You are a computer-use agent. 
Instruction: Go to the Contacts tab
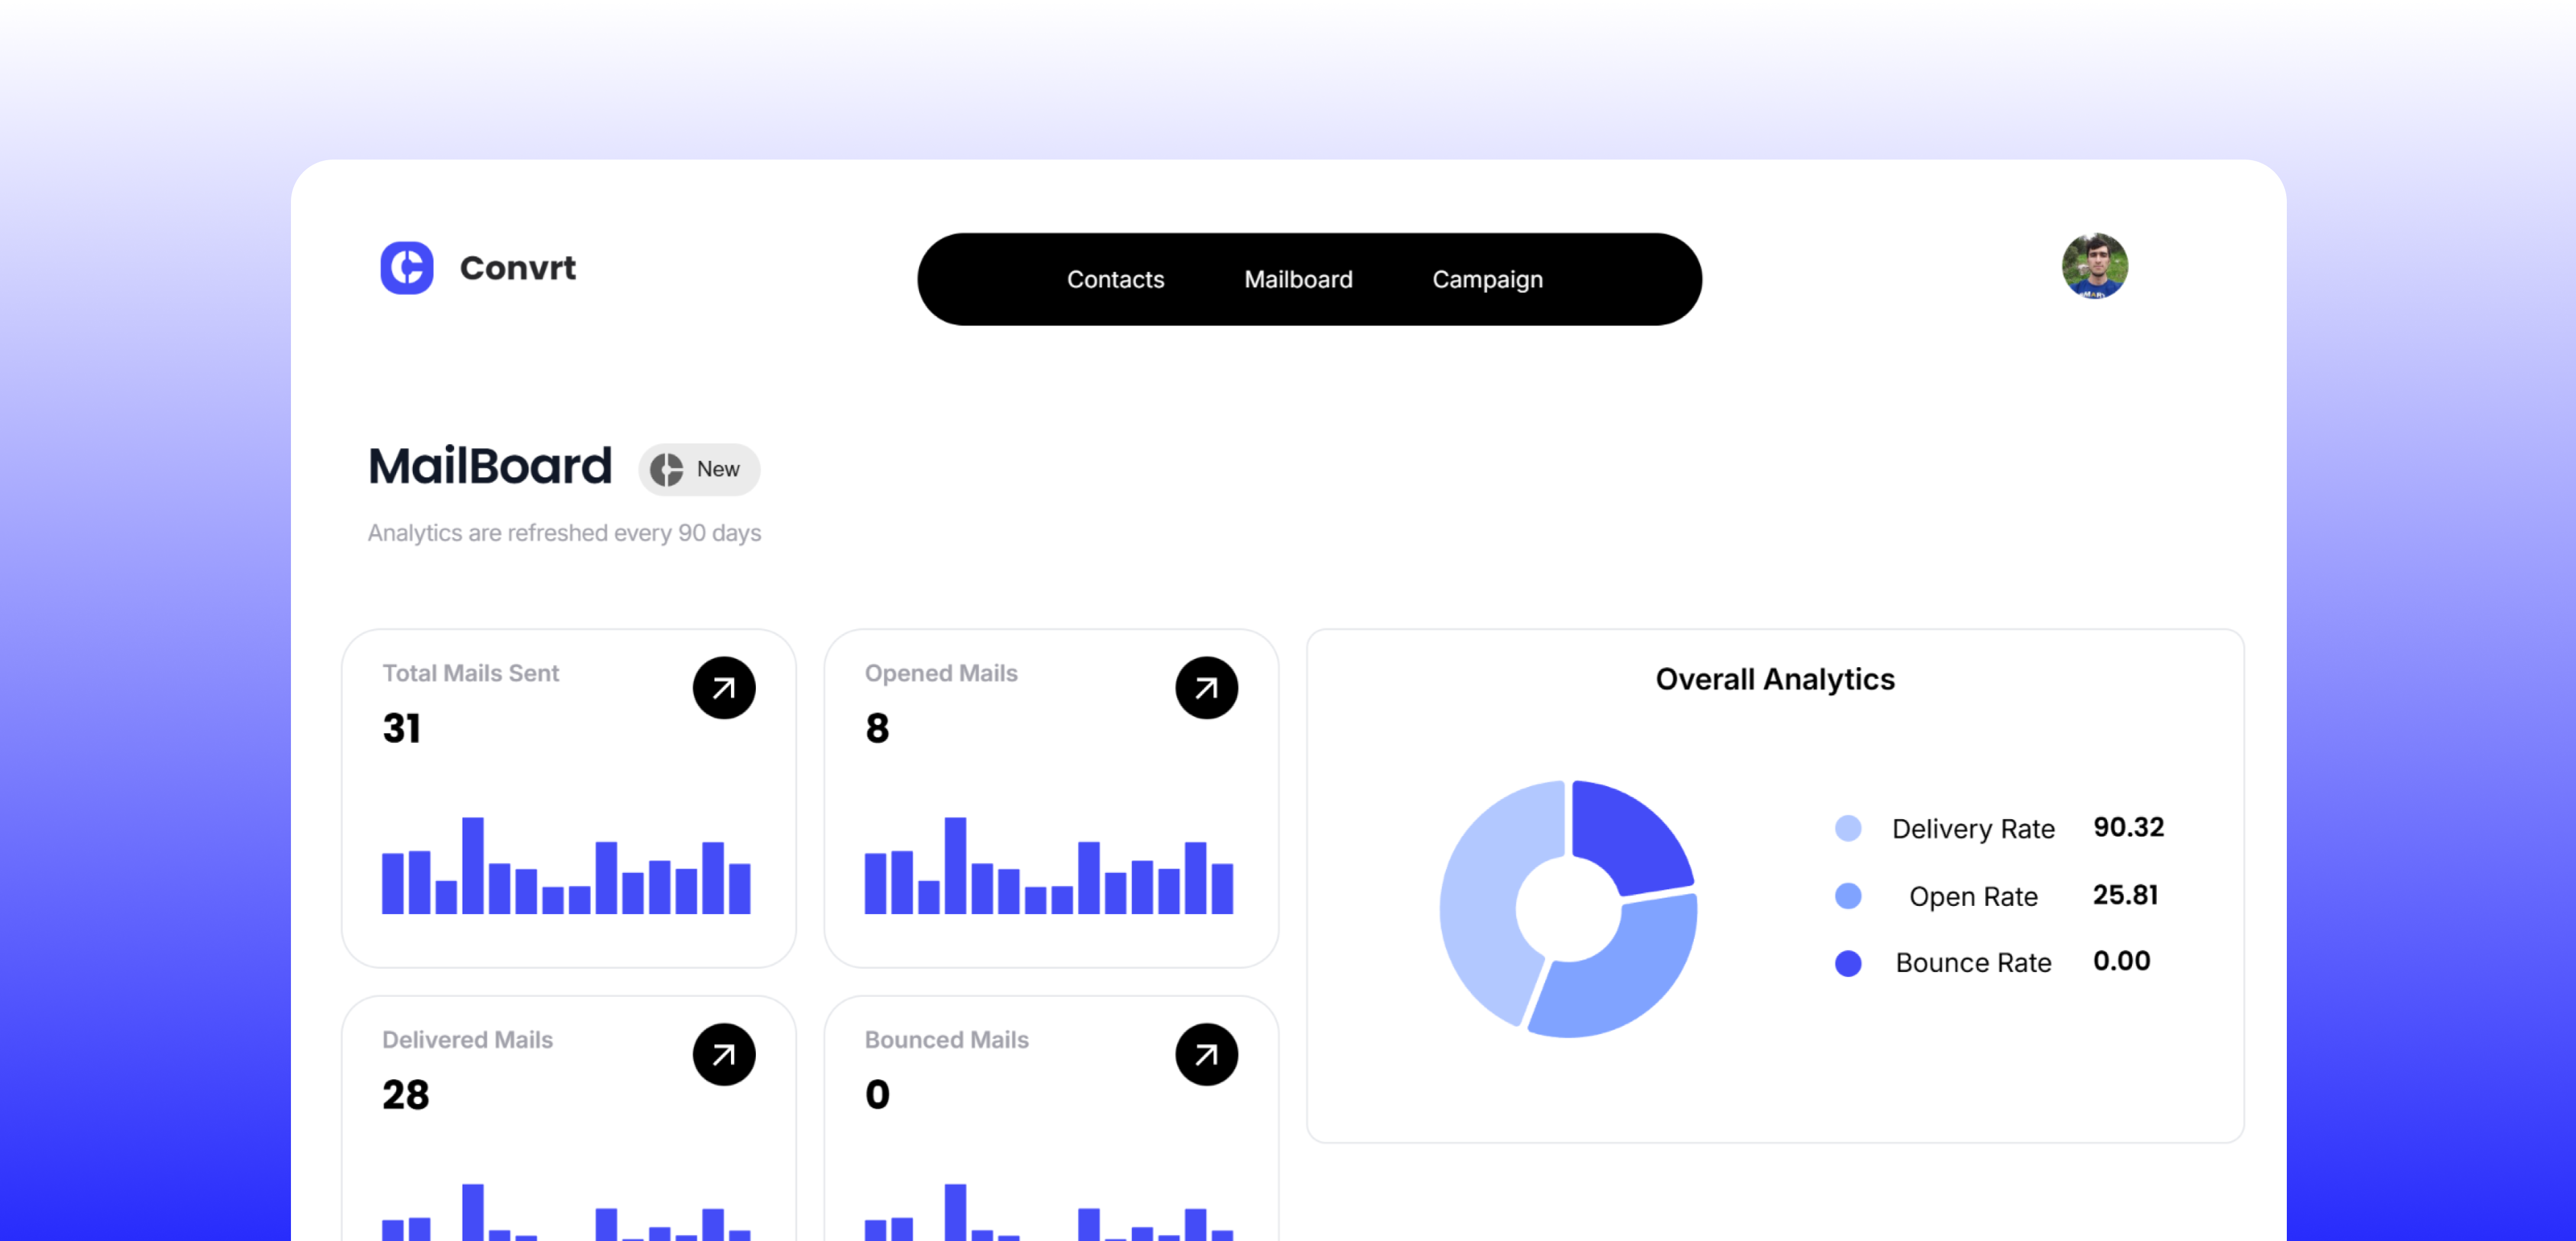[1115, 280]
